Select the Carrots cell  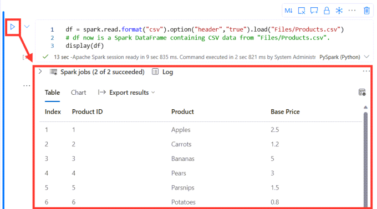(x=181, y=144)
